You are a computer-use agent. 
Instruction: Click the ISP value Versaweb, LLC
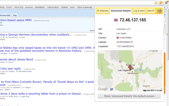pos(123,29)
